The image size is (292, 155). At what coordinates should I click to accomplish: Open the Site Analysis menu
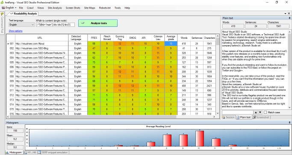pyautogui.click(x=55, y=8)
